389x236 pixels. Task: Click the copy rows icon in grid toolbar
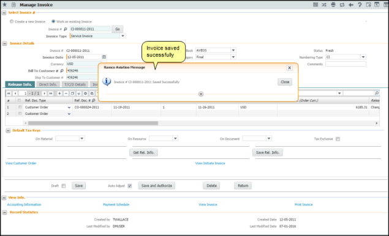pyautogui.click(x=72, y=94)
